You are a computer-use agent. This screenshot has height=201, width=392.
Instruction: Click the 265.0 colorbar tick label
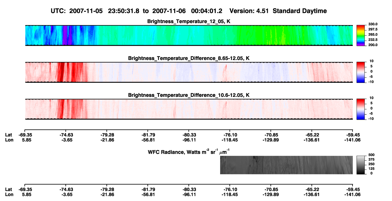pos(373,34)
